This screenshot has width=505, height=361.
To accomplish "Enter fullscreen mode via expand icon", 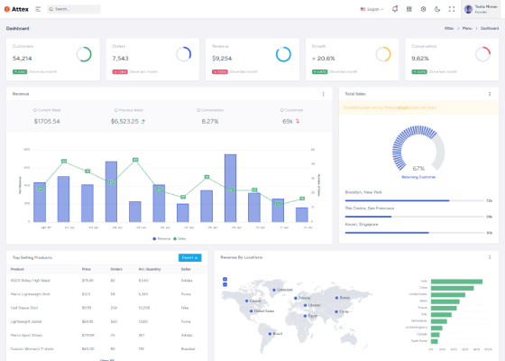I will (x=452, y=9).
